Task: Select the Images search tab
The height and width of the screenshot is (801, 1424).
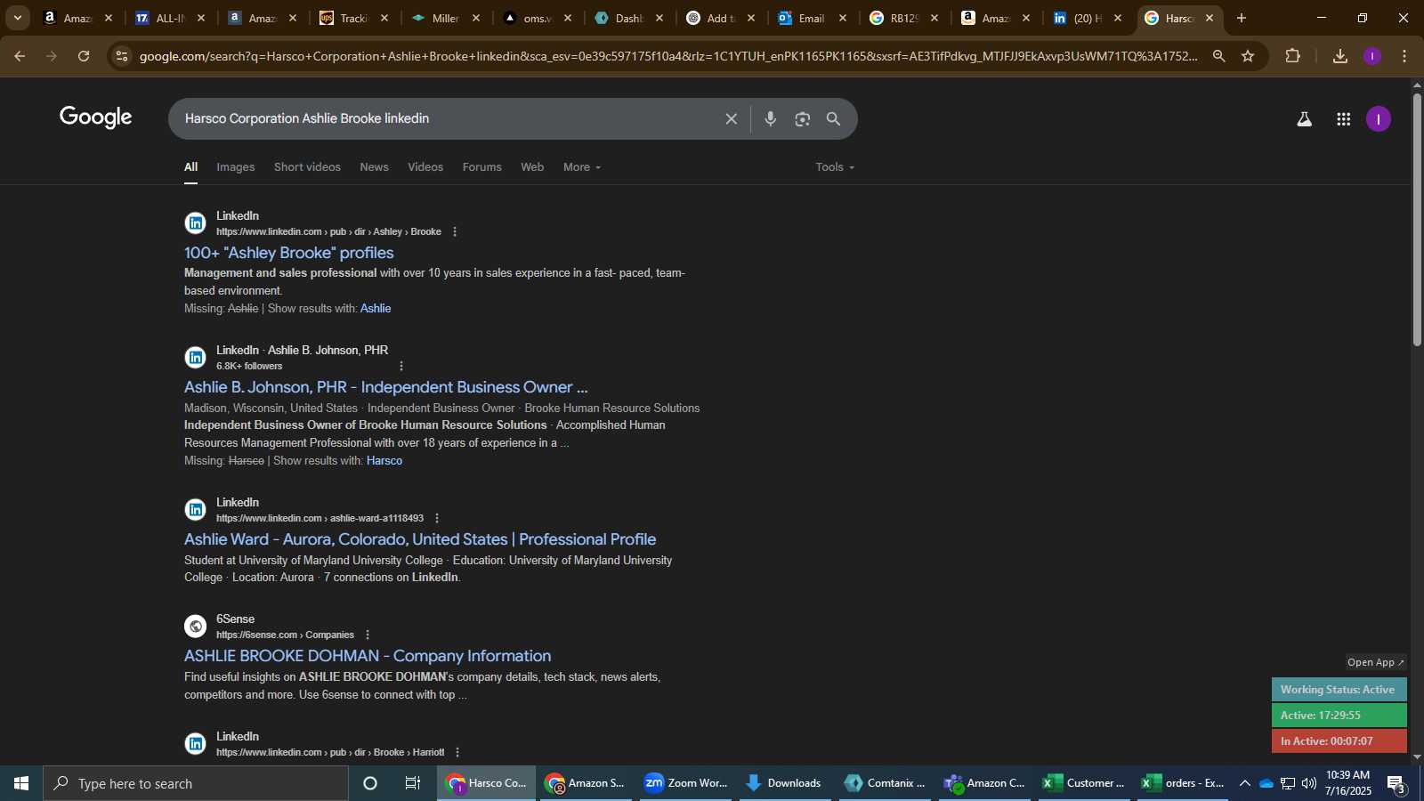Action: pyautogui.click(x=235, y=167)
